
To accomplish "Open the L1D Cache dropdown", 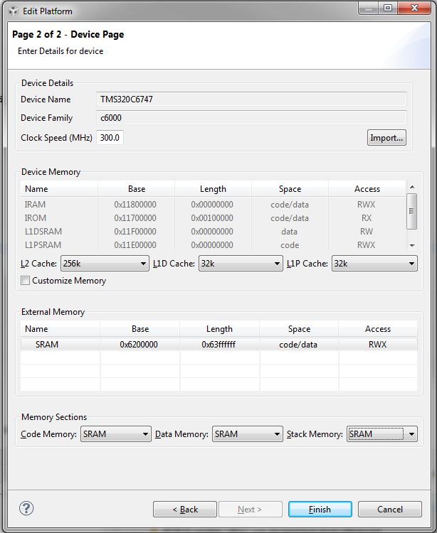I will point(241,264).
